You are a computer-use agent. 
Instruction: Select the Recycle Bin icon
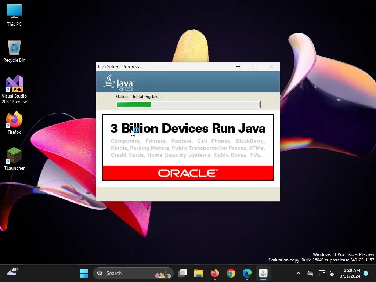[x=14, y=51]
